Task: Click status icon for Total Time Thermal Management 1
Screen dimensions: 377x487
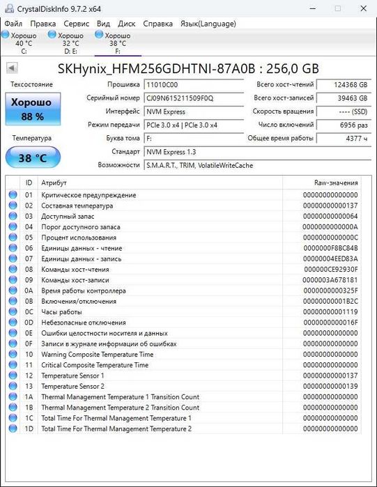Action: [13, 418]
